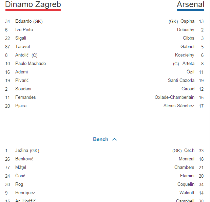210x202 pixels.
Task: Open Pjaca player entry
Action: (21, 106)
